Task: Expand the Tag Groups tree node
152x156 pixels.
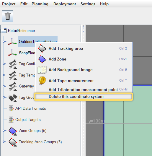Action: tap(4, 97)
